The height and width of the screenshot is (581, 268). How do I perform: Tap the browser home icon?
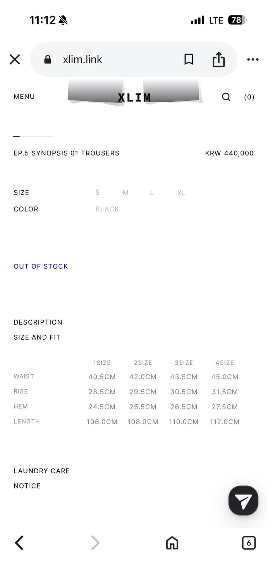click(172, 543)
